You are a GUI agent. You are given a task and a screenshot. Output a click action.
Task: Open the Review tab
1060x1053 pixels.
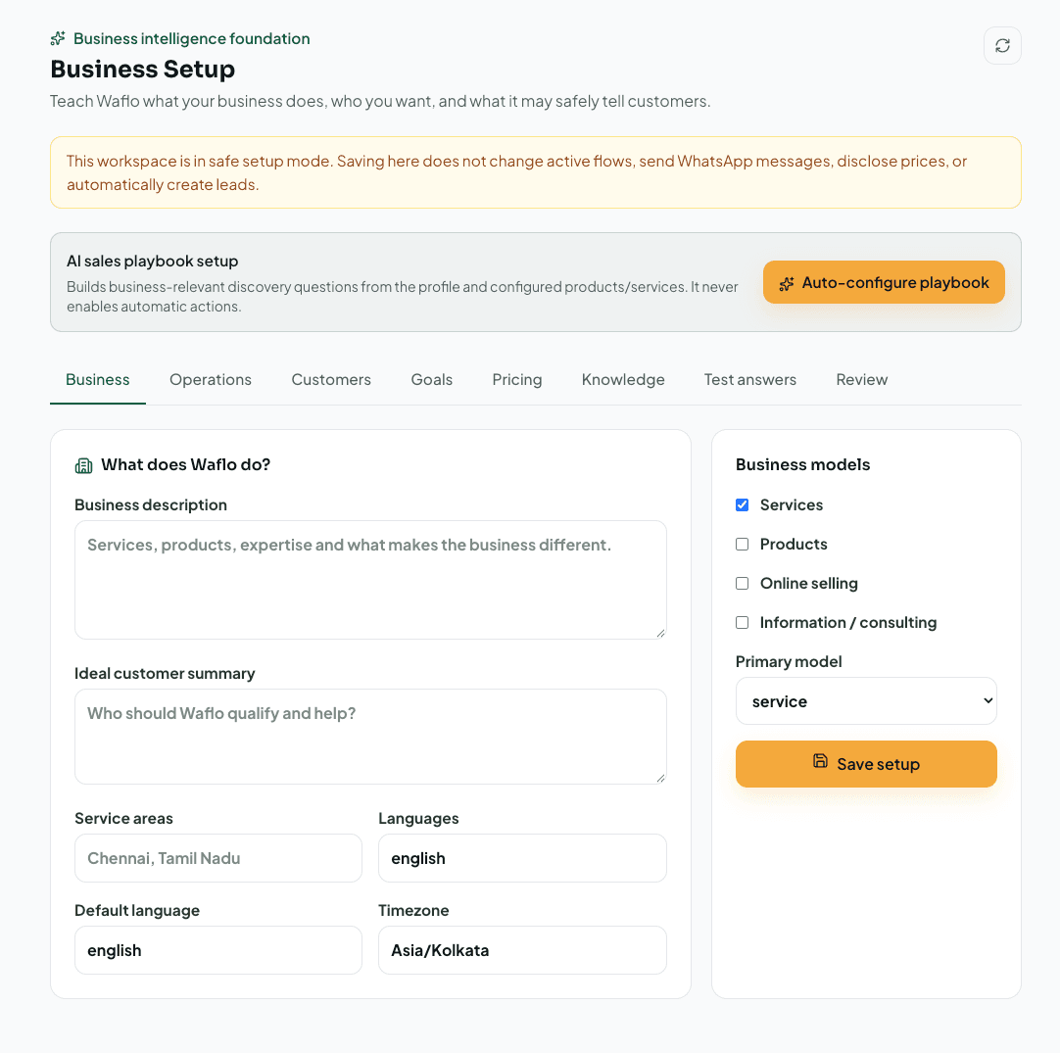coord(862,380)
